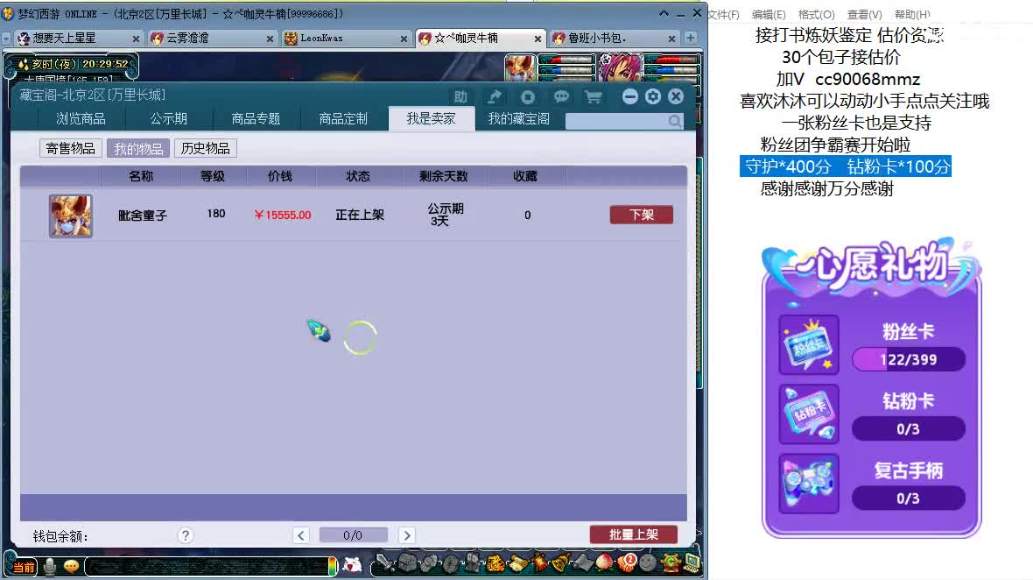1033x580 pixels.
Task: Click the previous page arrow beside 0/0
Action: [302, 534]
